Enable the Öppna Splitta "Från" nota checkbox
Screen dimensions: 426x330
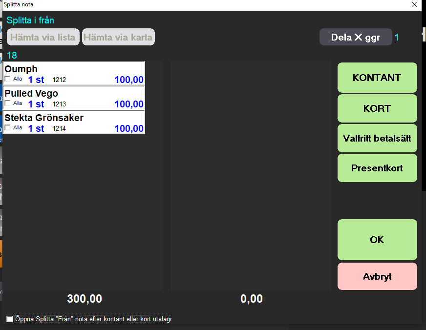pyautogui.click(x=10, y=319)
